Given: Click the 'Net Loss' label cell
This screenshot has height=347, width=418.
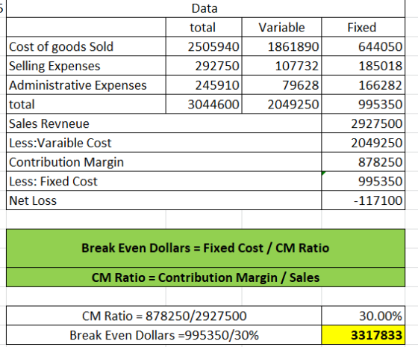Looking at the screenshot, I should (163, 200).
